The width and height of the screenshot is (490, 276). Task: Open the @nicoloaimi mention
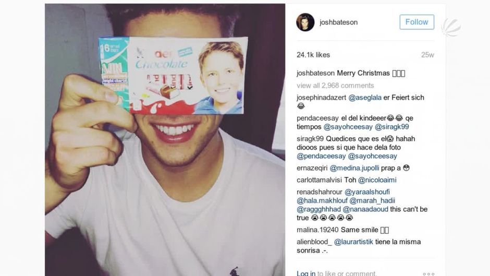coord(377,180)
